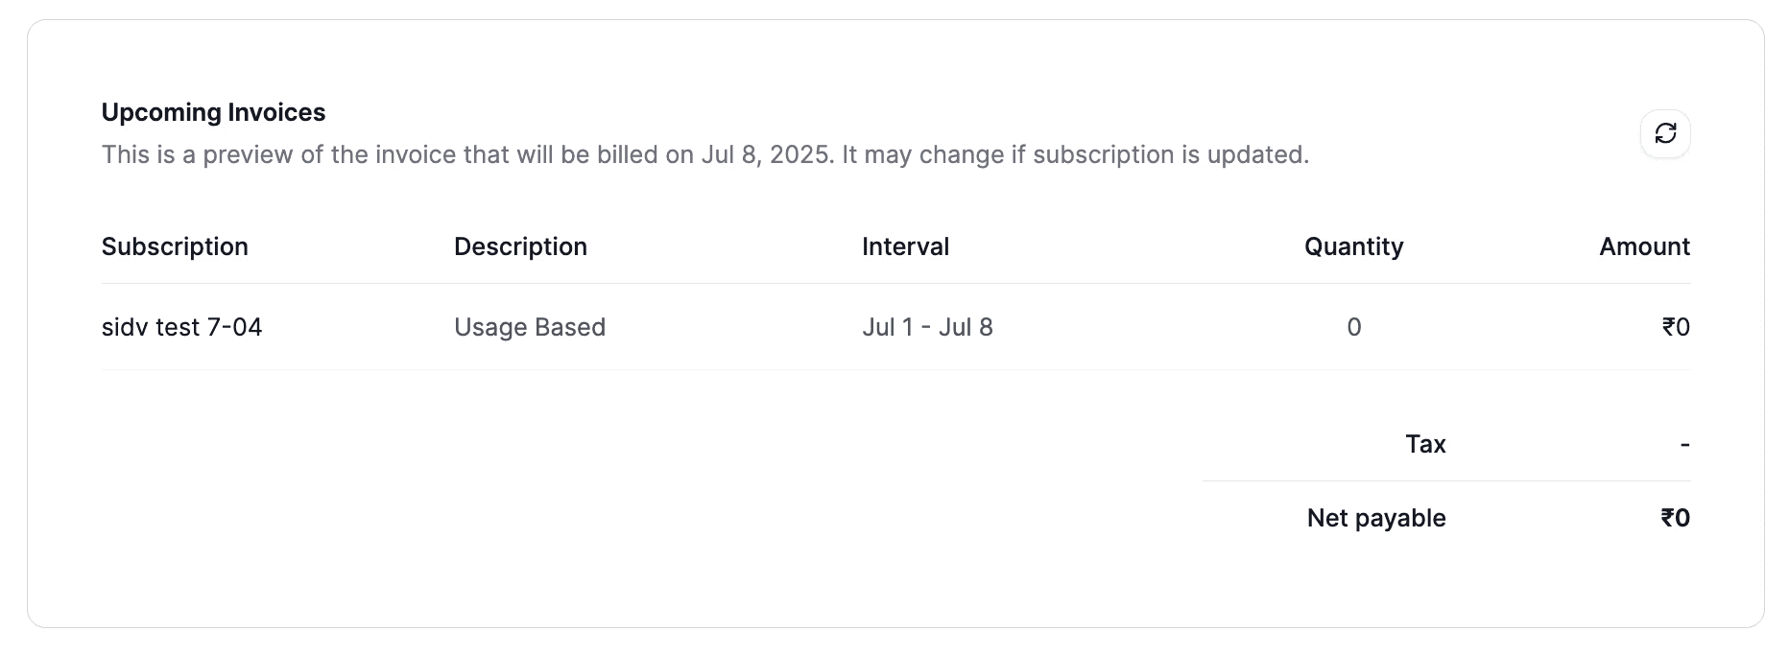
Task: Click the Tax label
Action: 1425,444
